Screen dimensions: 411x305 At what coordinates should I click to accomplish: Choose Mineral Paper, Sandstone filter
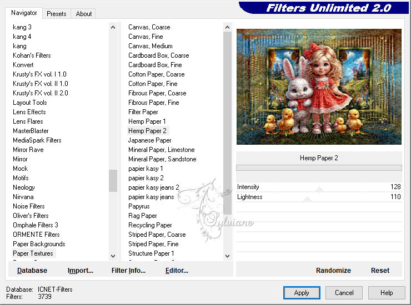tap(162, 159)
